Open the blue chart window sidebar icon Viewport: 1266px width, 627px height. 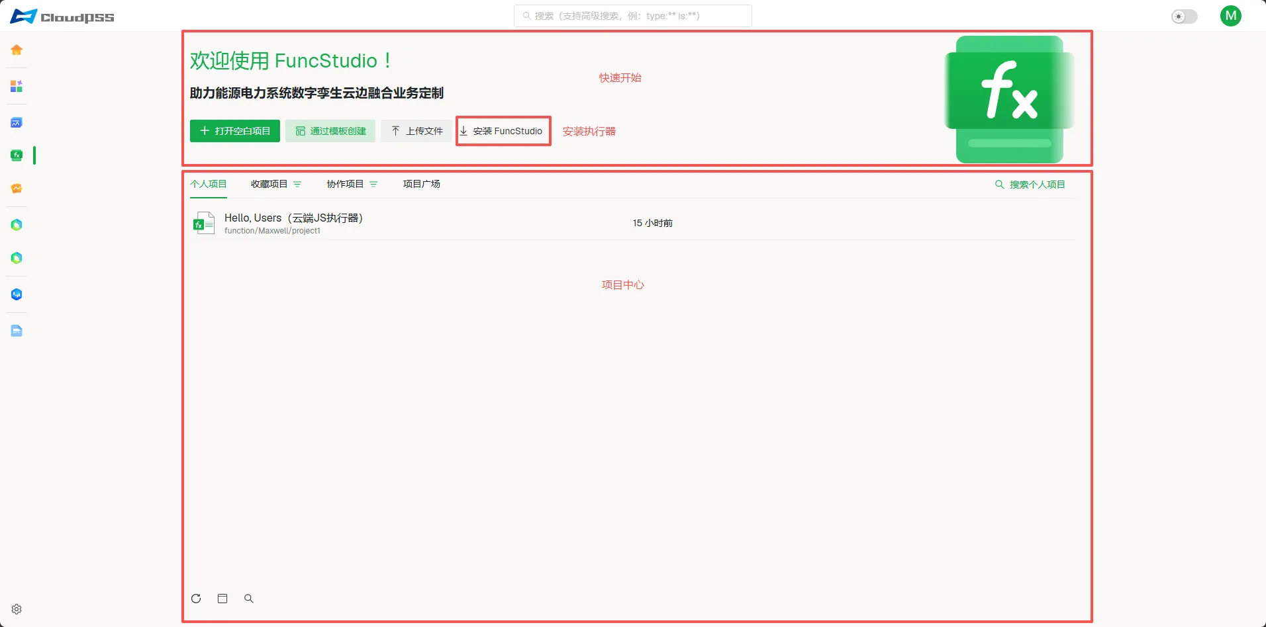(x=17, y=122)
